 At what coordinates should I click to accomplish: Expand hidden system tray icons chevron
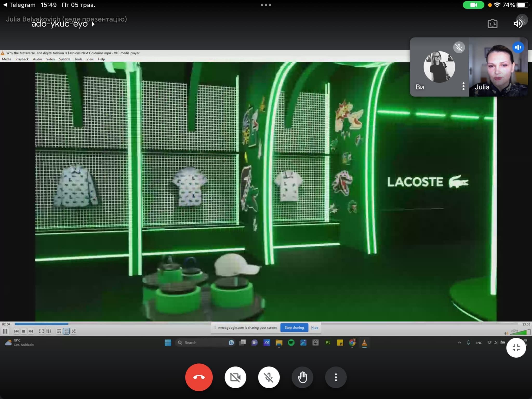(460, 343)
